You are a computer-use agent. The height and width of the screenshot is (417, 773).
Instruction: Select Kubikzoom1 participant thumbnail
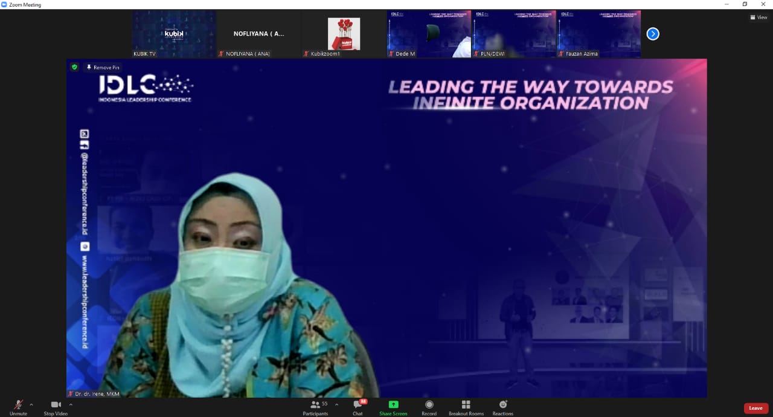coord(344,34)
